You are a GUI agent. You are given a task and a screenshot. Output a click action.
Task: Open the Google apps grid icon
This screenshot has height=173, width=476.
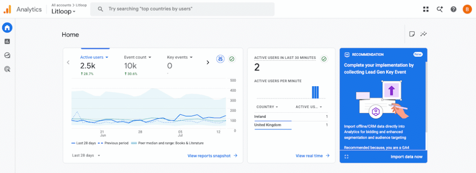pos(426,9)
